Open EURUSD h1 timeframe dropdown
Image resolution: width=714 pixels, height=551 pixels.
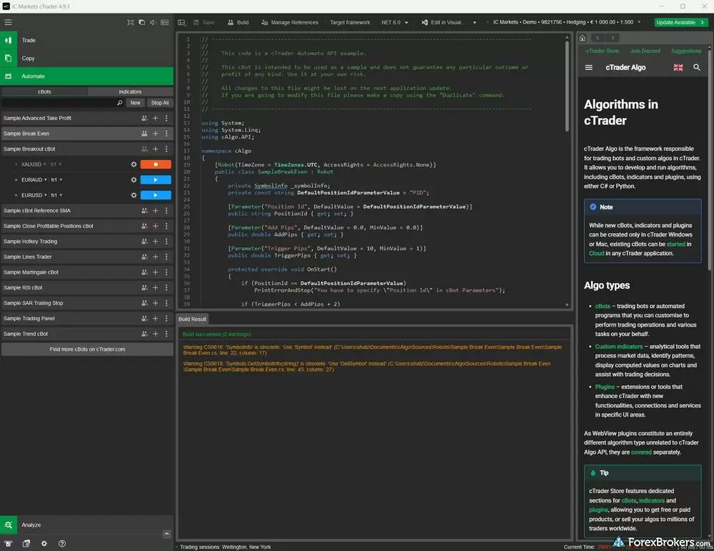(56, 195)
